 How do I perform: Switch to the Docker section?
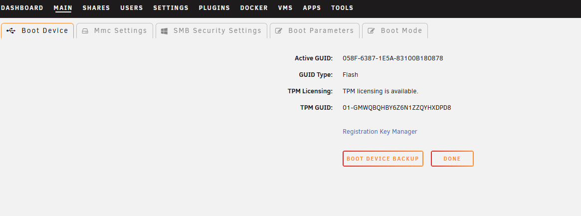(x=254, y=8)
